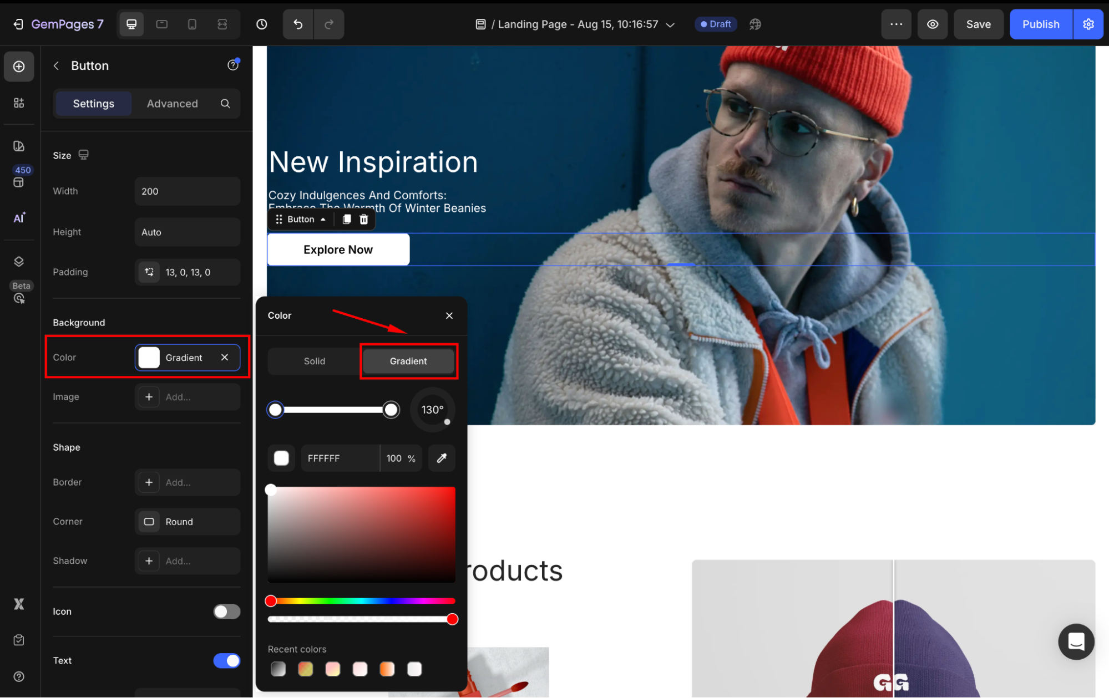Expand the Button element parent arrow

click(x=323, y=220)
